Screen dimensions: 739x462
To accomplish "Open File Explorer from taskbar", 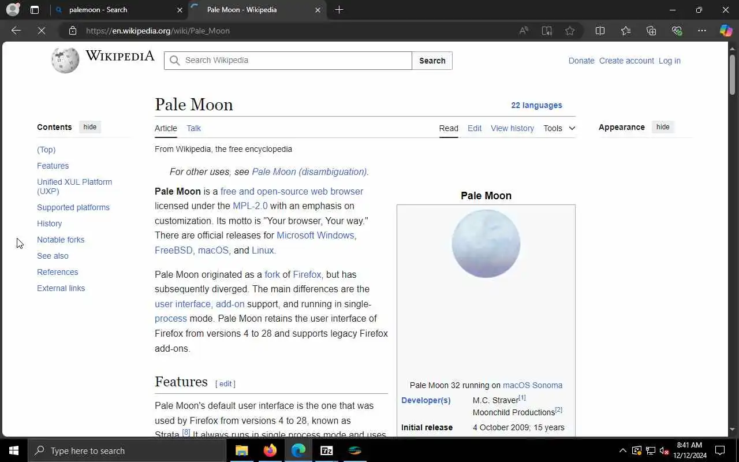I will pyautogui.click(x=242, y=450).
